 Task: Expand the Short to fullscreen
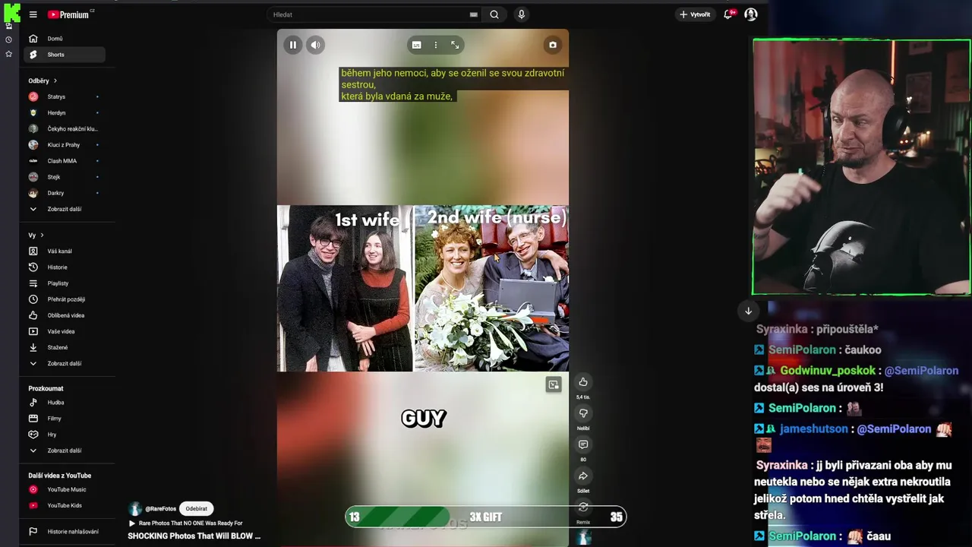pyautogui.click(x=455, y=45)
